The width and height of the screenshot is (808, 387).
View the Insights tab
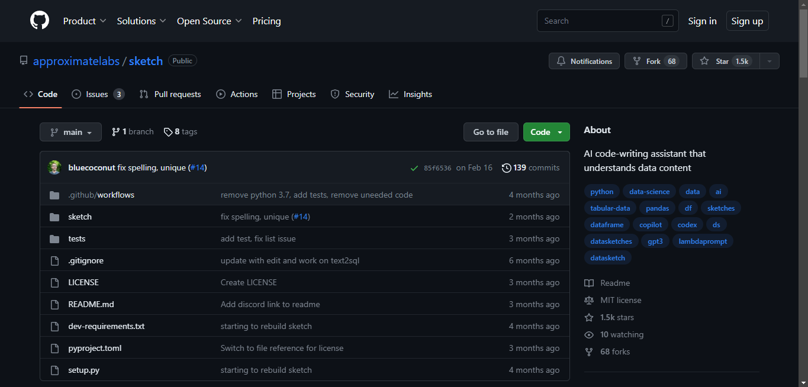point(410,94)
